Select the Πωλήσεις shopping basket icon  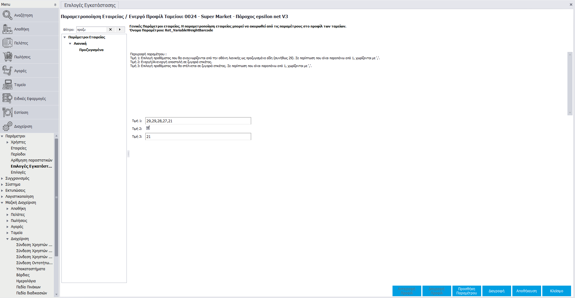7,57
